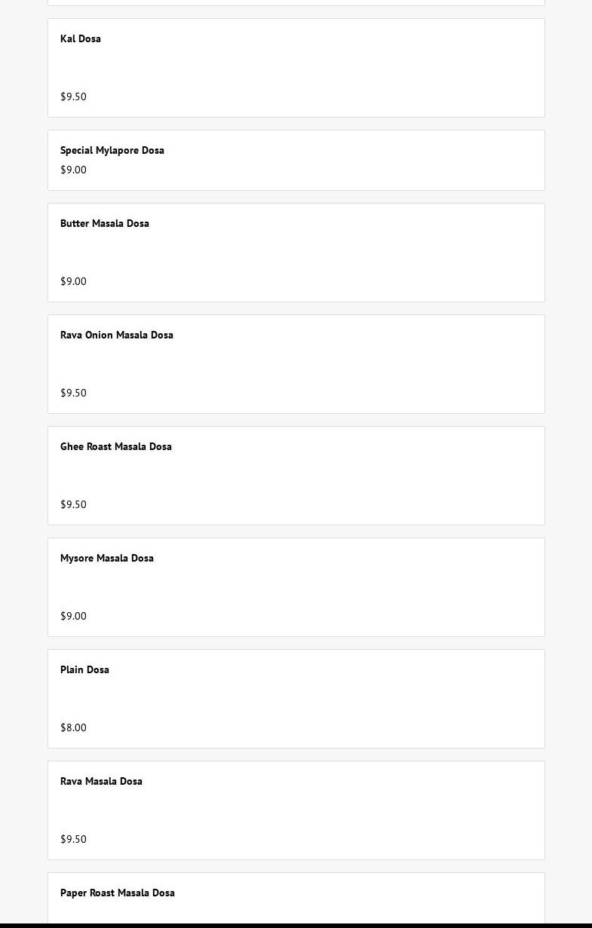Open the Mysore Masala Dosa item
The height and width of the screenshot is (928, 592).
click(x=107, y=559)
